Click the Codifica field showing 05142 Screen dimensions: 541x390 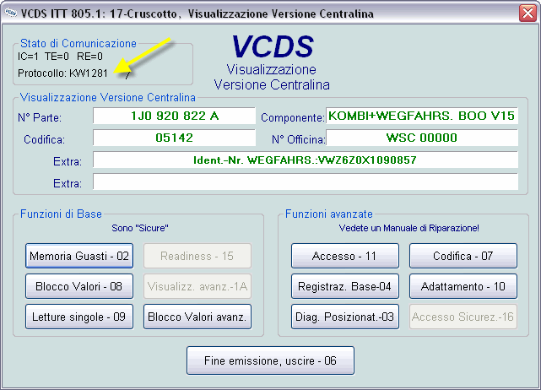tap(174, 138)
